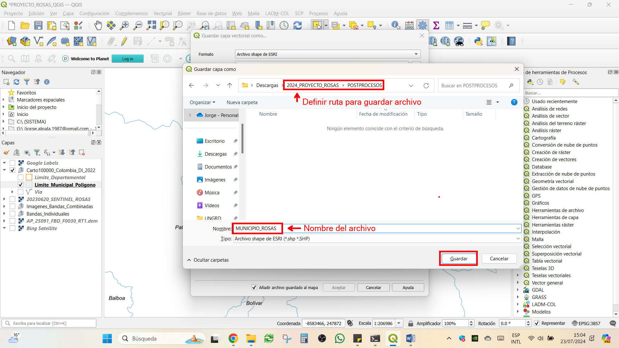Screen dimensions: 619x348
Task: Click the help question mark in file dialog
Action: click(x=514, y=102)
